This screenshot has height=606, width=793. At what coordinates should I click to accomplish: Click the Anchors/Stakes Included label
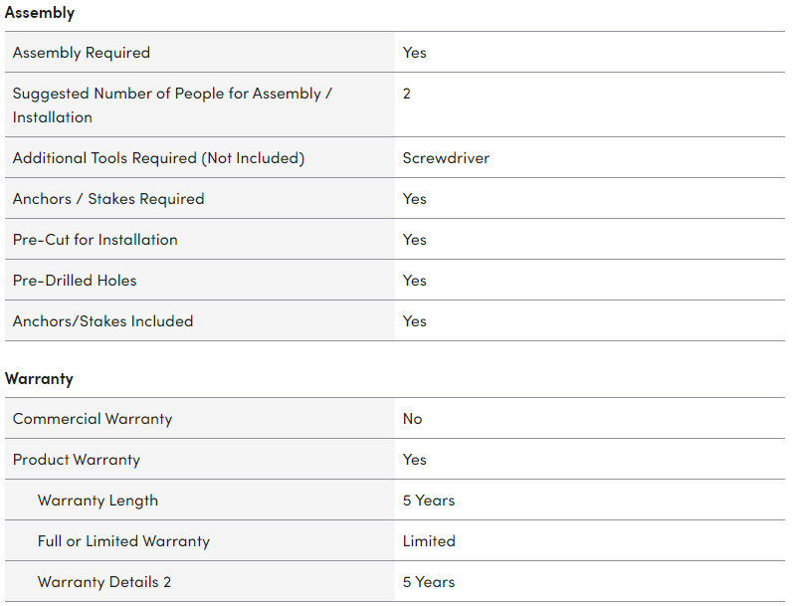(x=103, y=320)
